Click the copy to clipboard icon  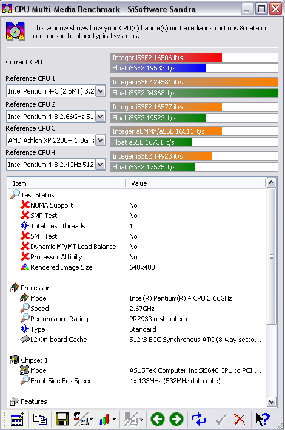[x=40, y=419]
